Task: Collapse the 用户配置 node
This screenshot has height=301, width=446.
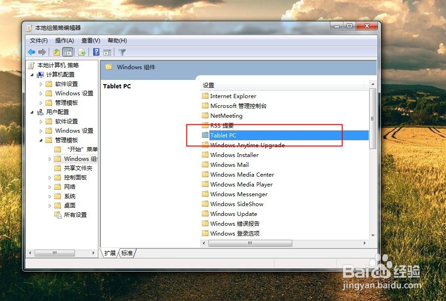Action: click(32, 112)
